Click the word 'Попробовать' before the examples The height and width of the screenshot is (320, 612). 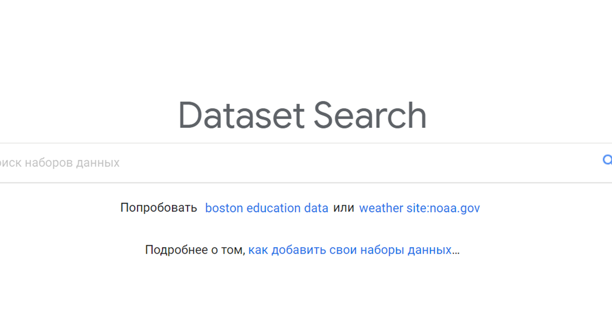(159, 208)
